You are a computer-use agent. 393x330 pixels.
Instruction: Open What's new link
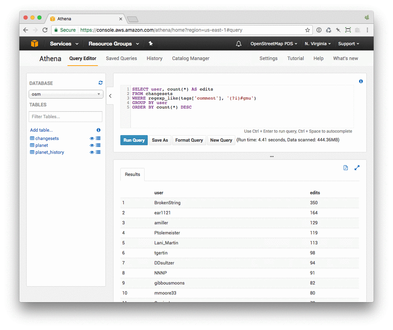point(345,59)
